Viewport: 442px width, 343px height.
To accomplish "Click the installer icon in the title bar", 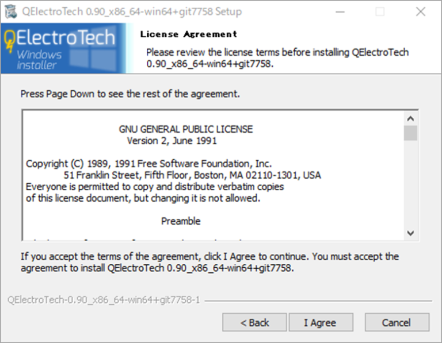I will point(11,11).
